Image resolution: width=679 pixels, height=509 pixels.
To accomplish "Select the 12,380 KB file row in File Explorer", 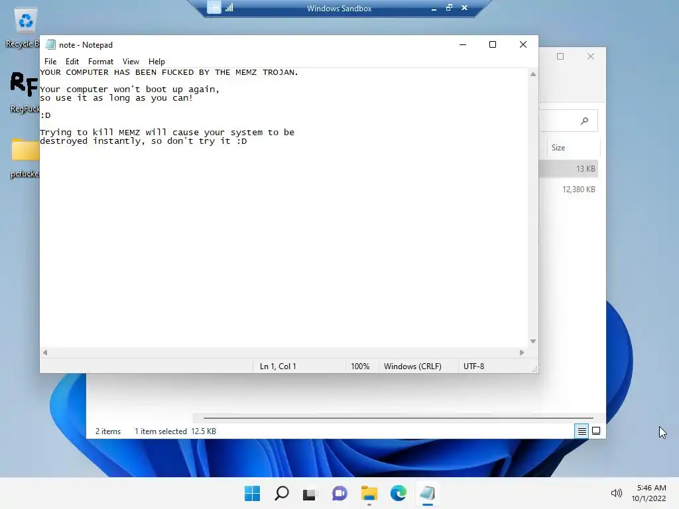I will [568, 189].
